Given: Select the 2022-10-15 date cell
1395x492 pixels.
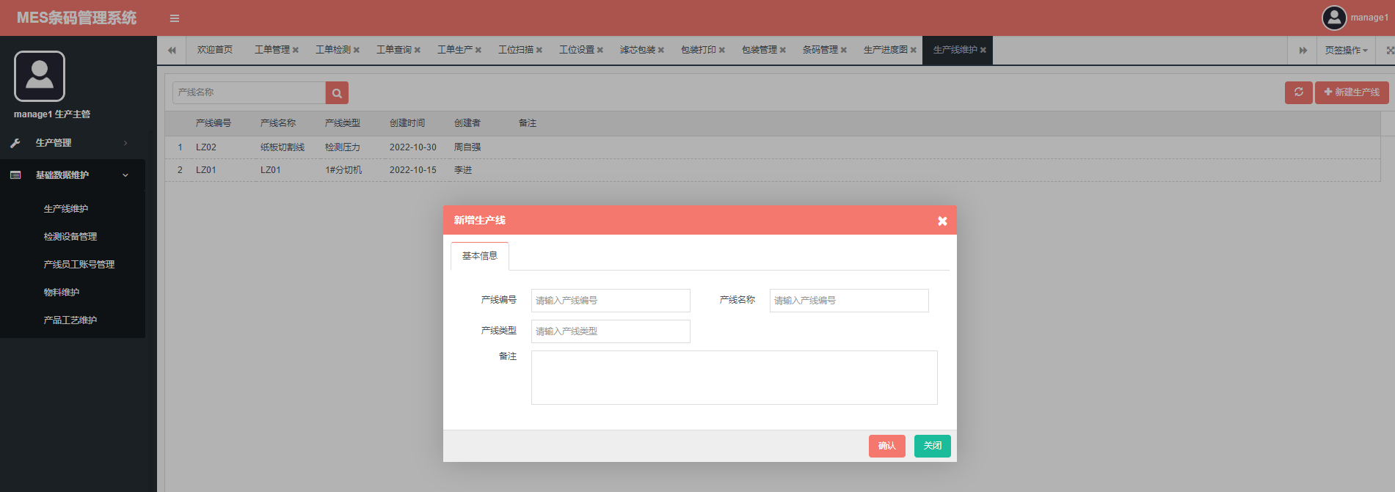Looking at the screenshot, I should pos(413,170).
